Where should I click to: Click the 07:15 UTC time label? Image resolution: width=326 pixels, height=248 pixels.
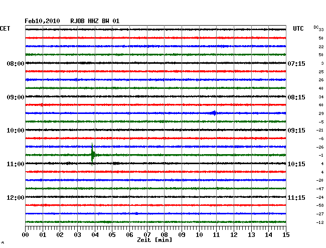point(296,63)
